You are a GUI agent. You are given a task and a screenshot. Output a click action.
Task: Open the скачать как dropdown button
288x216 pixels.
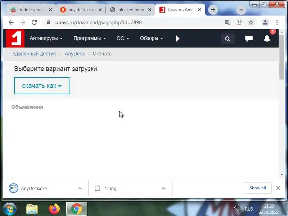[42, 86]
